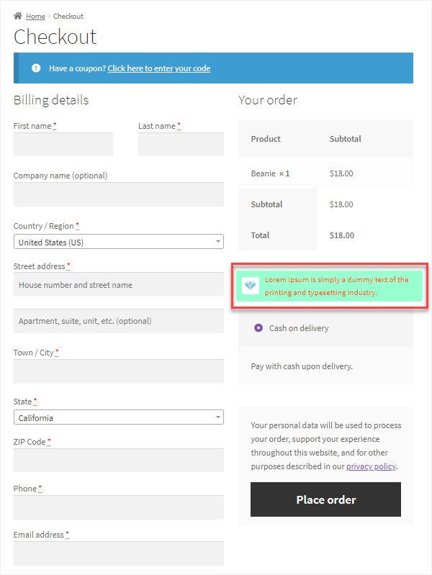Click the 'Click here to enter your code' link

pos(159,68)
